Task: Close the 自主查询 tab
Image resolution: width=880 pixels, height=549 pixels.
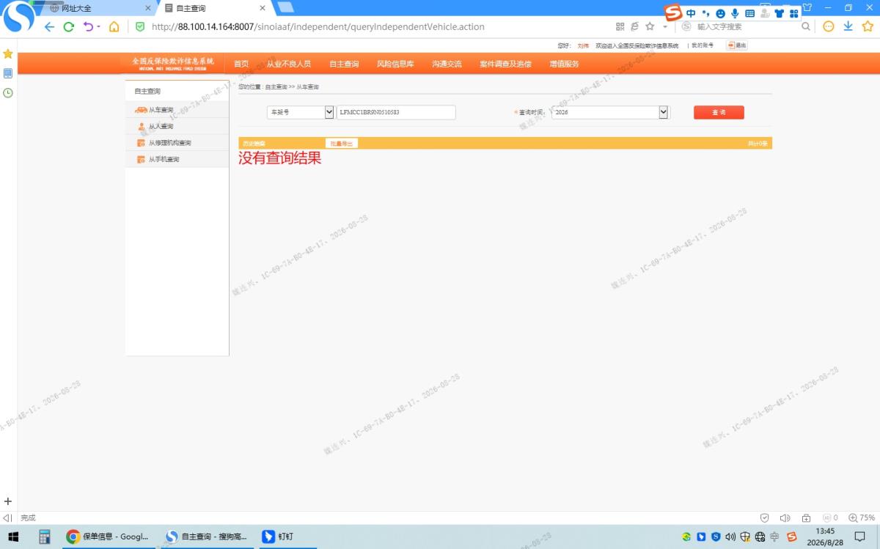Action: pos(263,8)
